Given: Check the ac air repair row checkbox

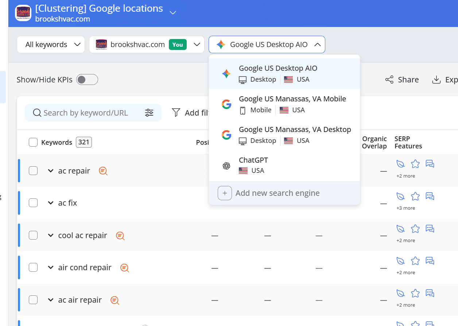Looking at the screenshot, I should [33, 300].
